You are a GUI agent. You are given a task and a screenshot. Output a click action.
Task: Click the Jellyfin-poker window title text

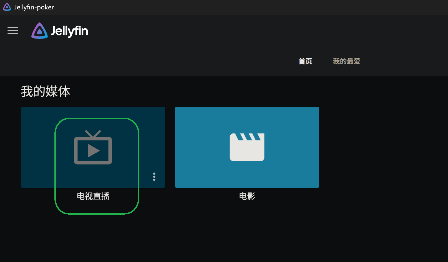pos(34,7)
